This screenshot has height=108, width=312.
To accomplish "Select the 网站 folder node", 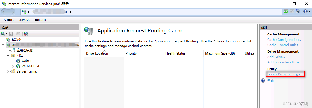I will pyautogui.click(x=20, y=56).
